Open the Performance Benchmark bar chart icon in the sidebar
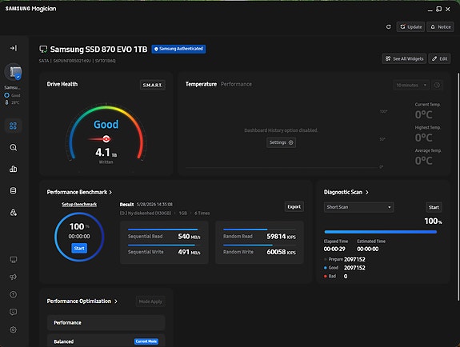 click(x=14, y=169)
